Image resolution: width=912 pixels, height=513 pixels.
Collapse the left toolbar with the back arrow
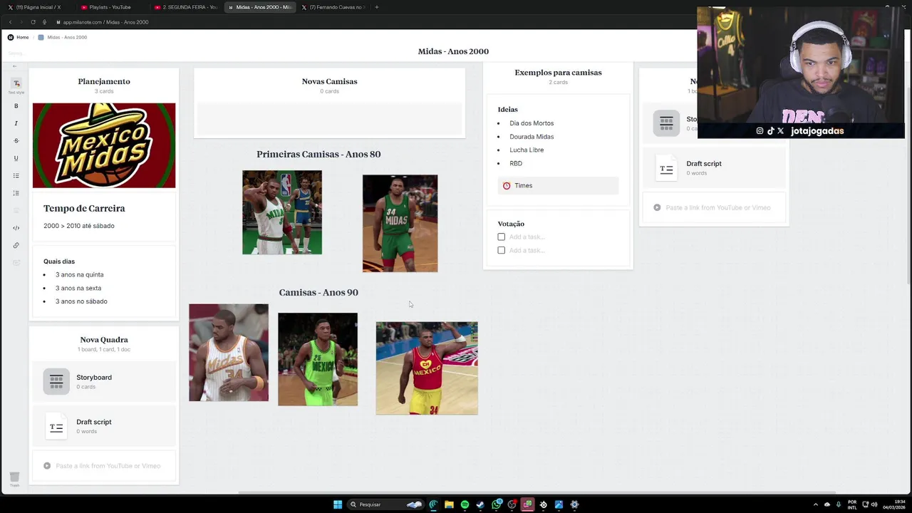tap(14, 66)
